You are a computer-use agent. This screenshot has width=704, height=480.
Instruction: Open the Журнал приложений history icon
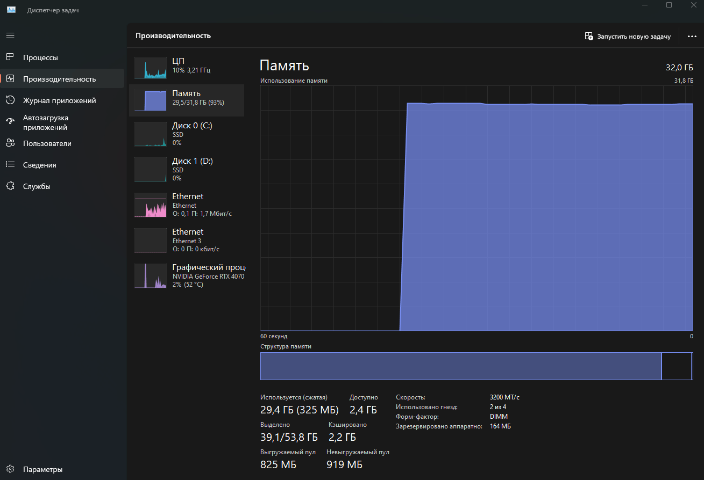(10, 100)
